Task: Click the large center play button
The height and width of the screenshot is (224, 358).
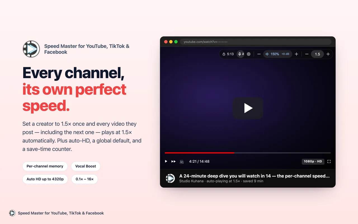Action: click(248, 108)
